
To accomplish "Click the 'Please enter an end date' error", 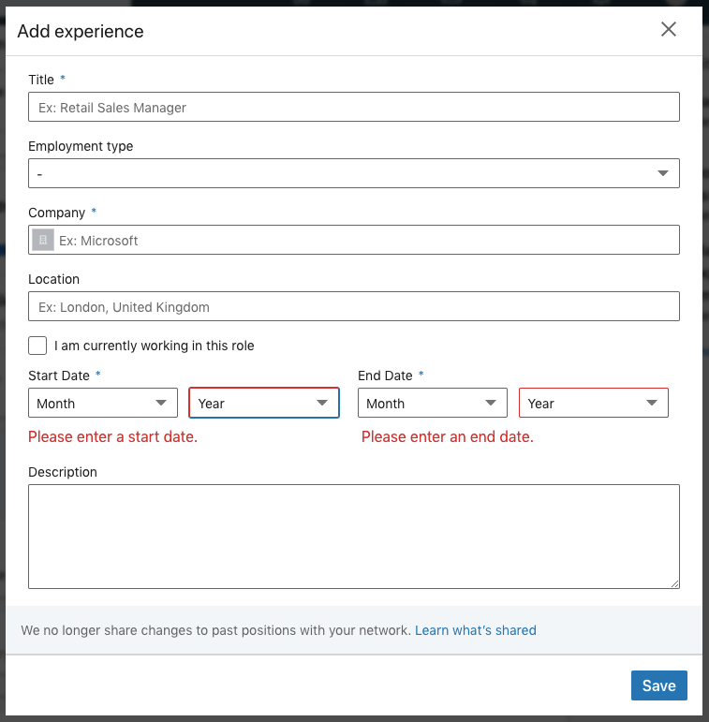I will (x=448, y=437).
